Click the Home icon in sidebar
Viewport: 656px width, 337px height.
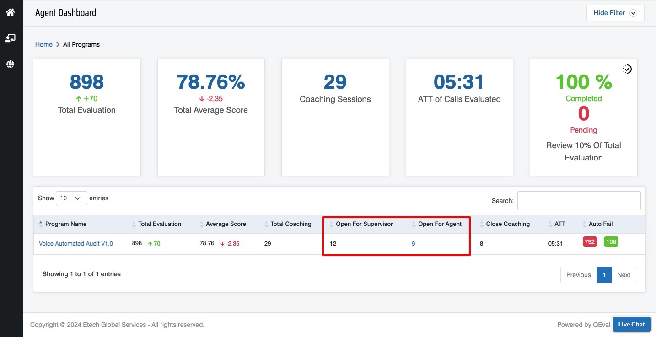click(10, 12)
